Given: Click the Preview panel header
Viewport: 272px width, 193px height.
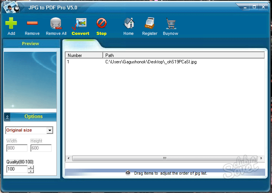Looking at the screenshot, I should coord(32,43).
